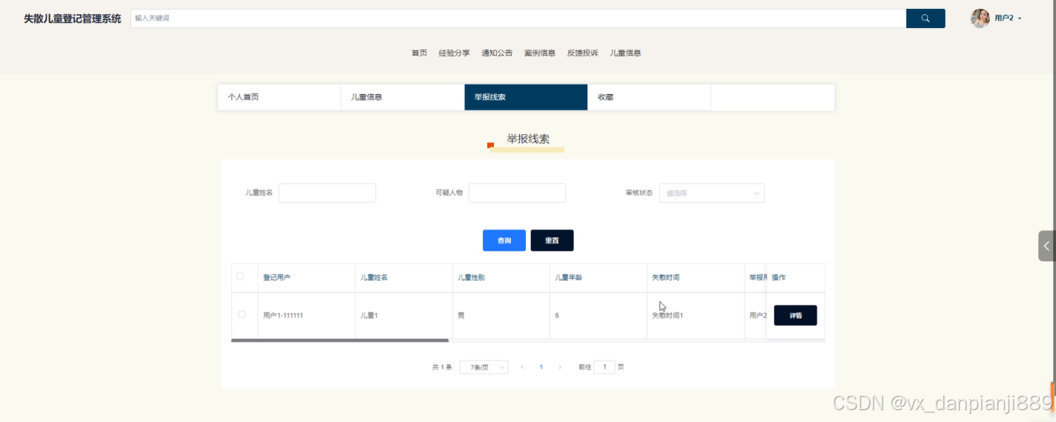This screenshot has width=1056, height=422.
Task: Expand the 用户2 account dropdown
Action: coord(1008,19)
